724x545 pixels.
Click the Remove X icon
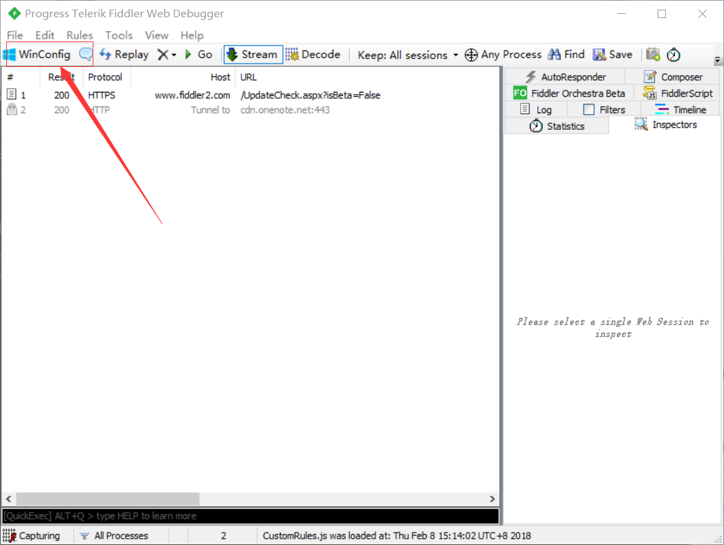163,55
